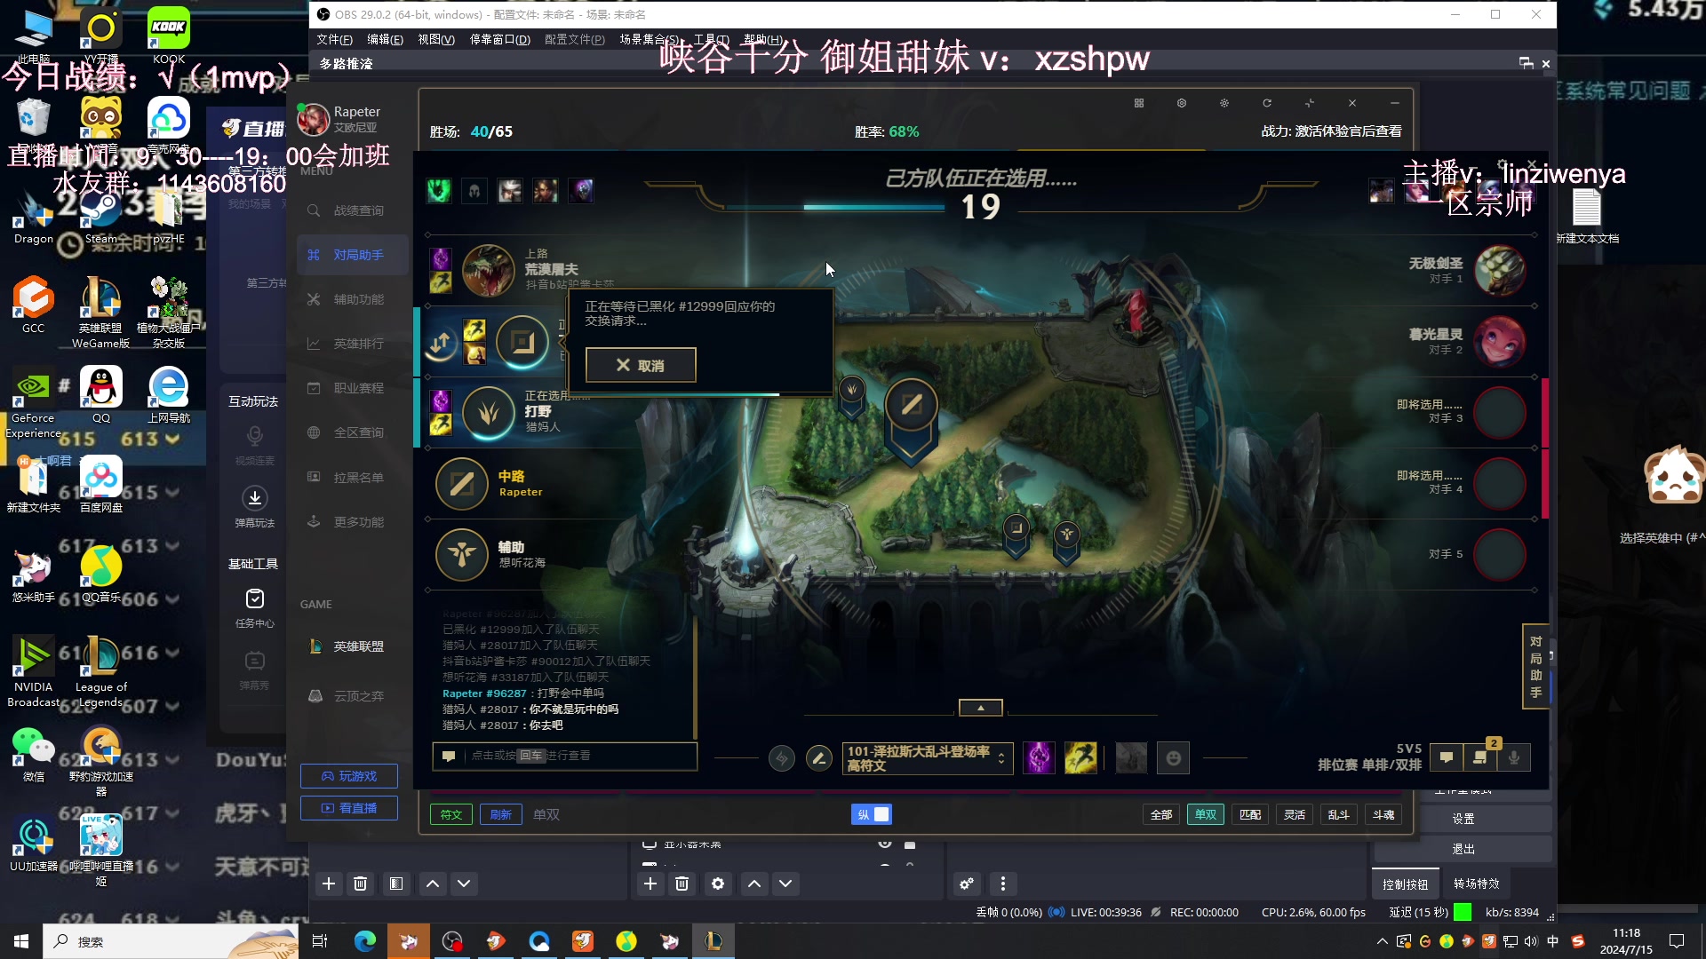Open OBS 文件(F) menu
The height and width of the screenshot is (959, 1706).
click(x=335, y=39)
